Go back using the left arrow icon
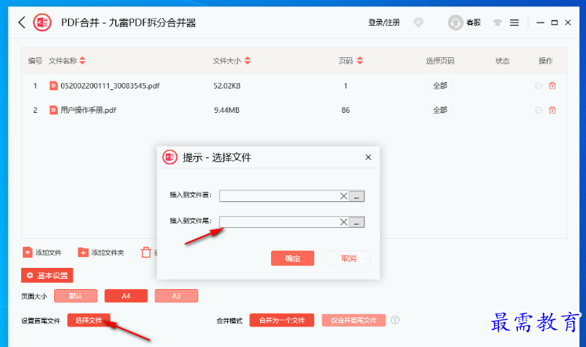The height and width of the screenshot is (347, 586). [22, 23]
